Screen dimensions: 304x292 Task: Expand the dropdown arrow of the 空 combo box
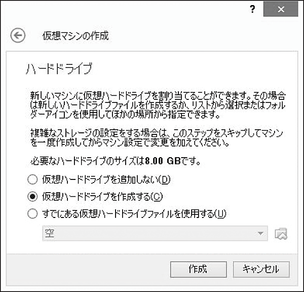click(261, 234)
